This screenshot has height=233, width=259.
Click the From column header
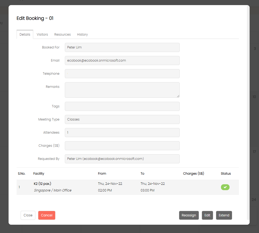pos(102,173)
